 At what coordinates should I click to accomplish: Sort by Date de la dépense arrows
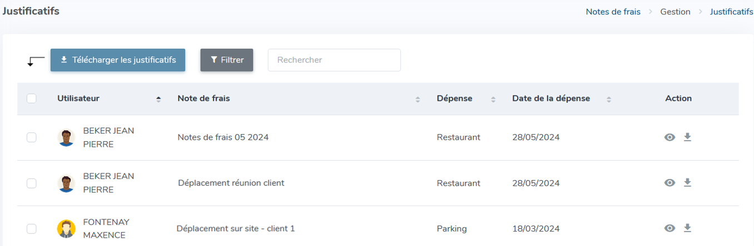(609, 99)
